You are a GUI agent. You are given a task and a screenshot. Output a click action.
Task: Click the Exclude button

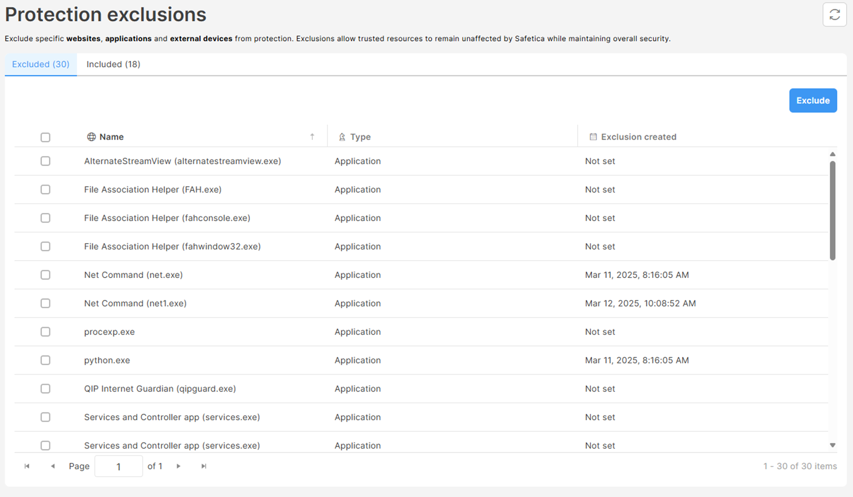[813, 100]
